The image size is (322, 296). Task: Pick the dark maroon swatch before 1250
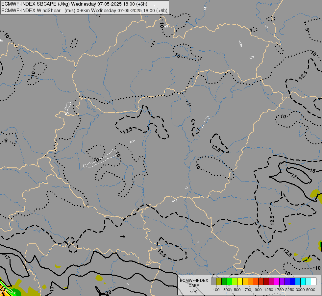[266, 282]
